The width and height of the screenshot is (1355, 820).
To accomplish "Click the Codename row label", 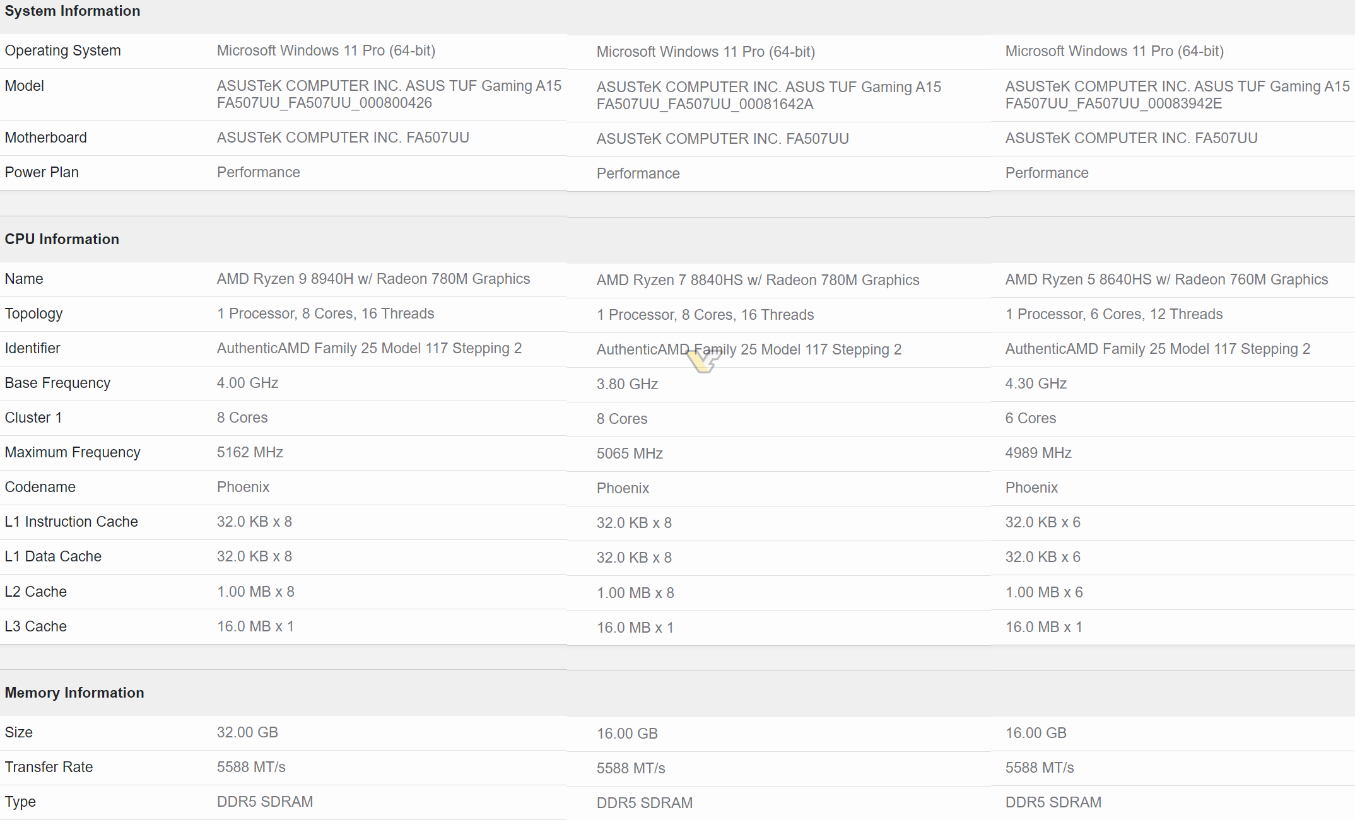I will (x=40, y=487).
